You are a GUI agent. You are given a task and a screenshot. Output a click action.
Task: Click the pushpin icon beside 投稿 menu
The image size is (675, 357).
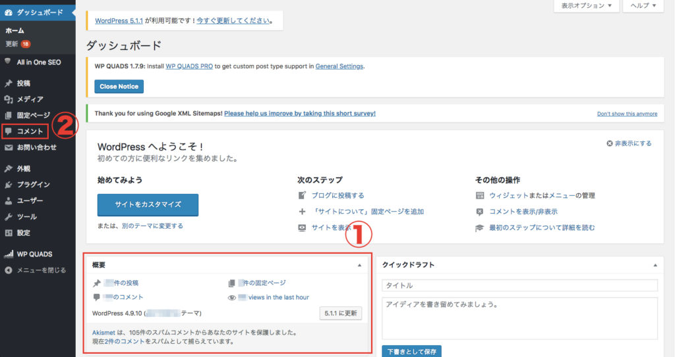click(x=8, y=83)
